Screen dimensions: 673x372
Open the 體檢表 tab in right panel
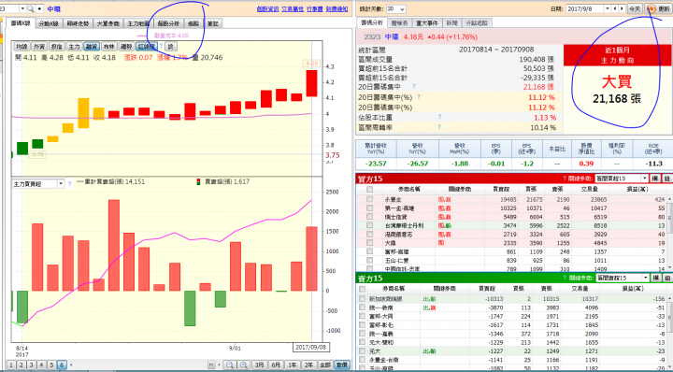point(399,22)
